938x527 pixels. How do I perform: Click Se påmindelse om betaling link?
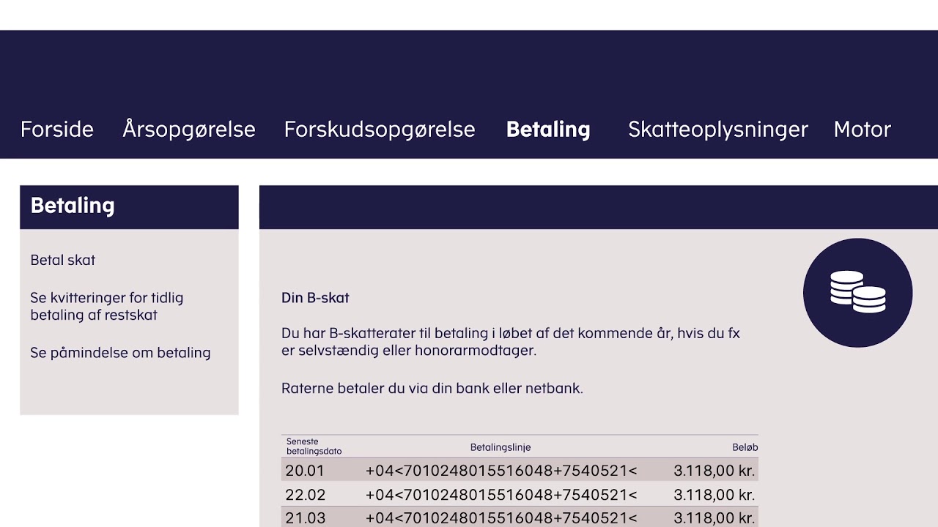point(120,353)
